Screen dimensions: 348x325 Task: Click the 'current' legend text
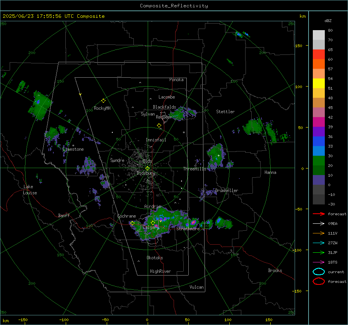(336, 272)
